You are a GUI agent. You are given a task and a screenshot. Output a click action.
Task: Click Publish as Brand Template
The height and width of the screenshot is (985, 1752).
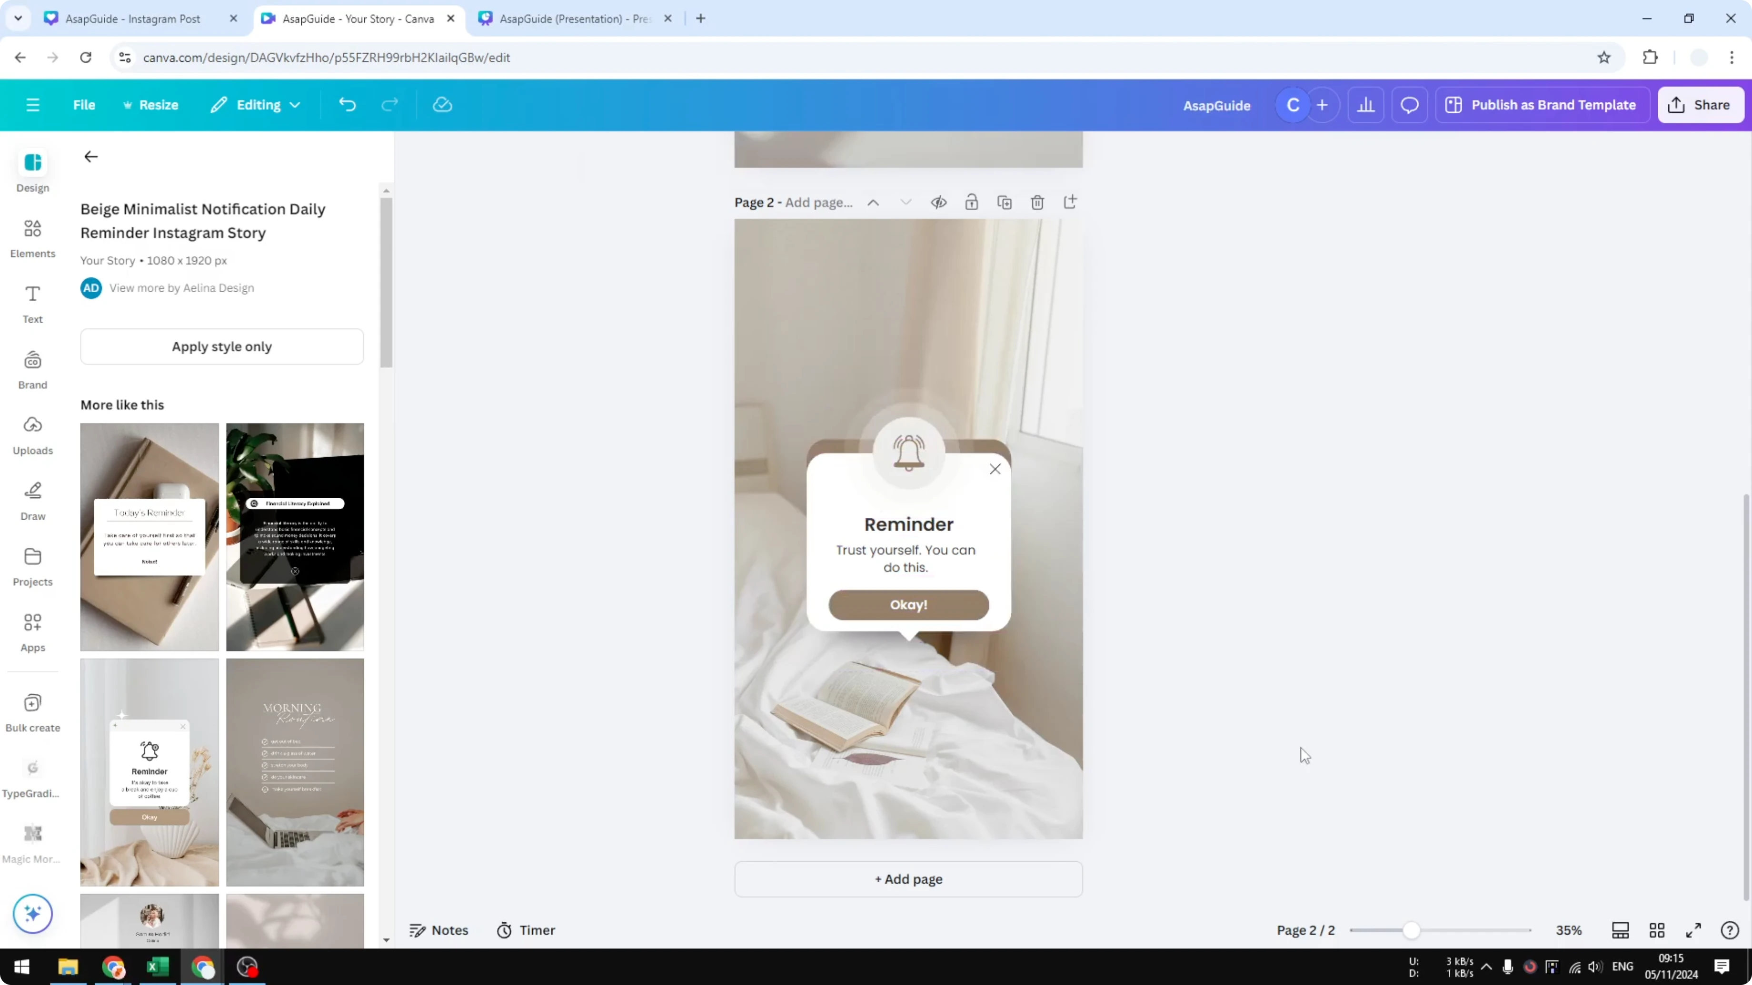(x=1543, y=105)
